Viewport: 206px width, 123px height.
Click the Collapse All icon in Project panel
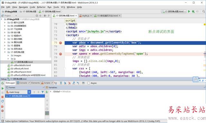(40, 16)
